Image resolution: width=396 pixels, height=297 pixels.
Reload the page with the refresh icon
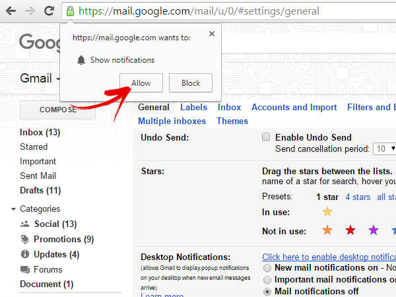(49, 11)
